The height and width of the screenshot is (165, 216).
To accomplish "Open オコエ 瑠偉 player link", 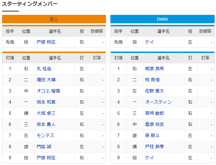I will click(x=48, y=91).
